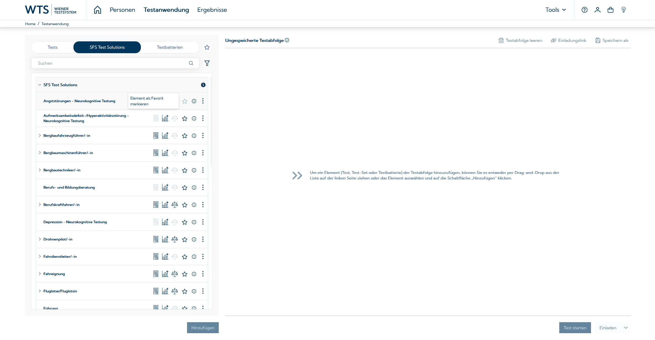This screenshot has height=340, width=655.
Task: Click the Einladungslink button
Action: click(568, 40)
